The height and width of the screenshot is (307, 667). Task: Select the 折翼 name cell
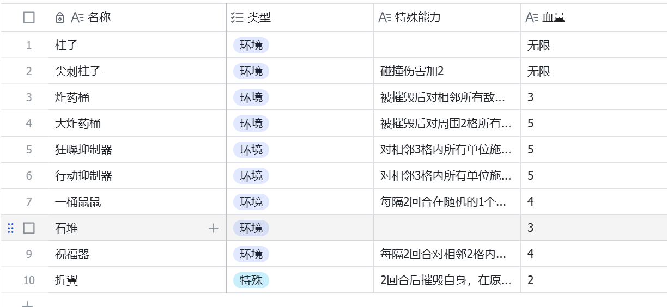pos(137,280)
